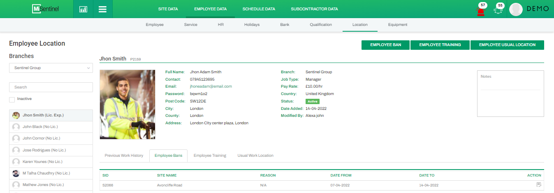
Task: Select M Talha Chaudhry's profile picture
Action: click(x=16, y=173)
